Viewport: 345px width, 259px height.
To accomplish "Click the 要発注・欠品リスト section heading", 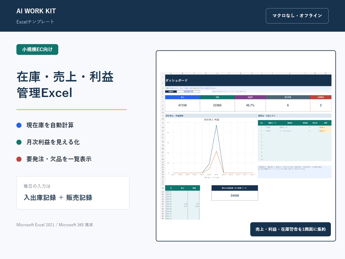I will (267, 116).
